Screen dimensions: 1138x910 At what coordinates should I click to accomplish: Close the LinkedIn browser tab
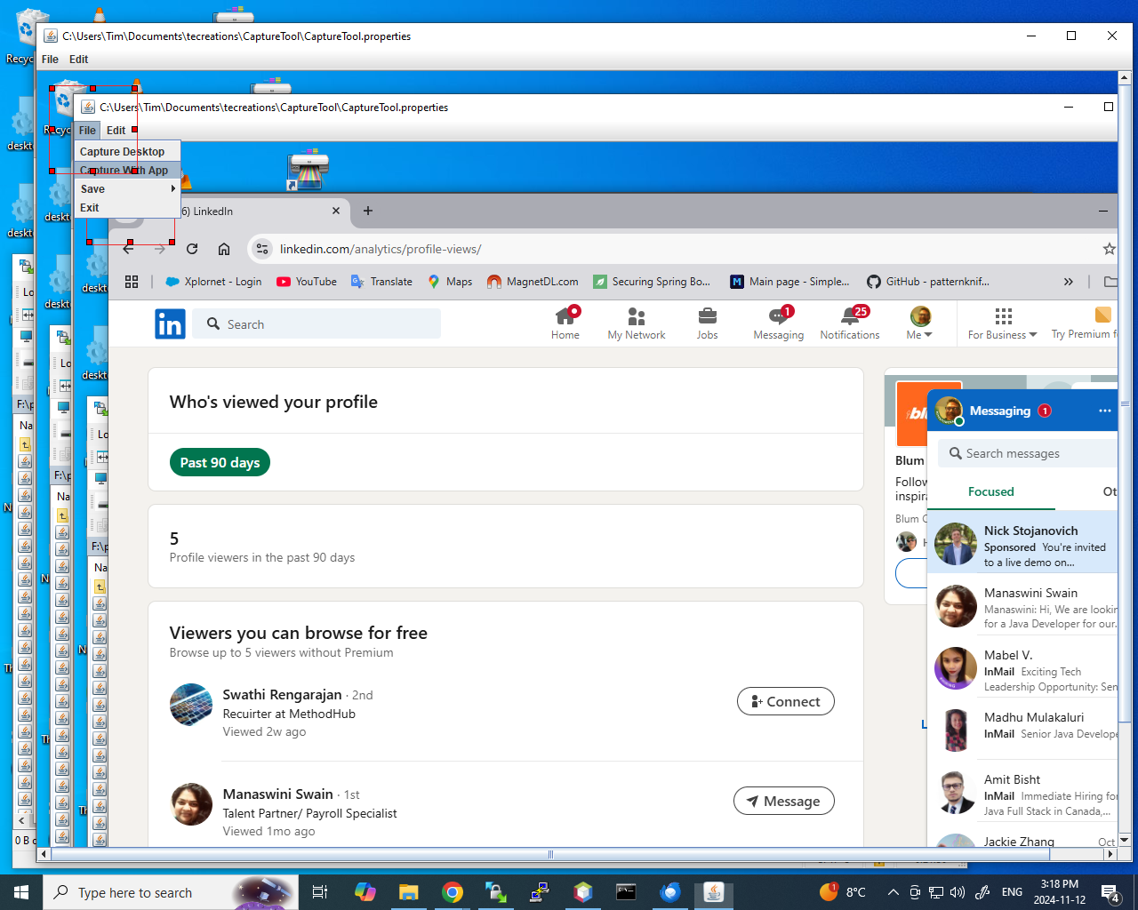(336, 212)
